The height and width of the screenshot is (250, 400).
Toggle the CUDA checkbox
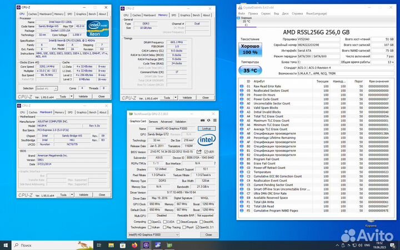click(165, 222)
